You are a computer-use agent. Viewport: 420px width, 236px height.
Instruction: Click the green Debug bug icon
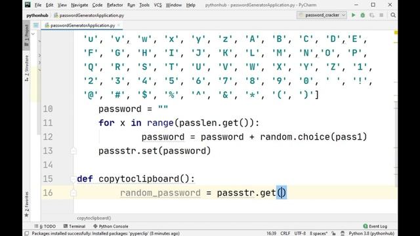coord(363,15)
